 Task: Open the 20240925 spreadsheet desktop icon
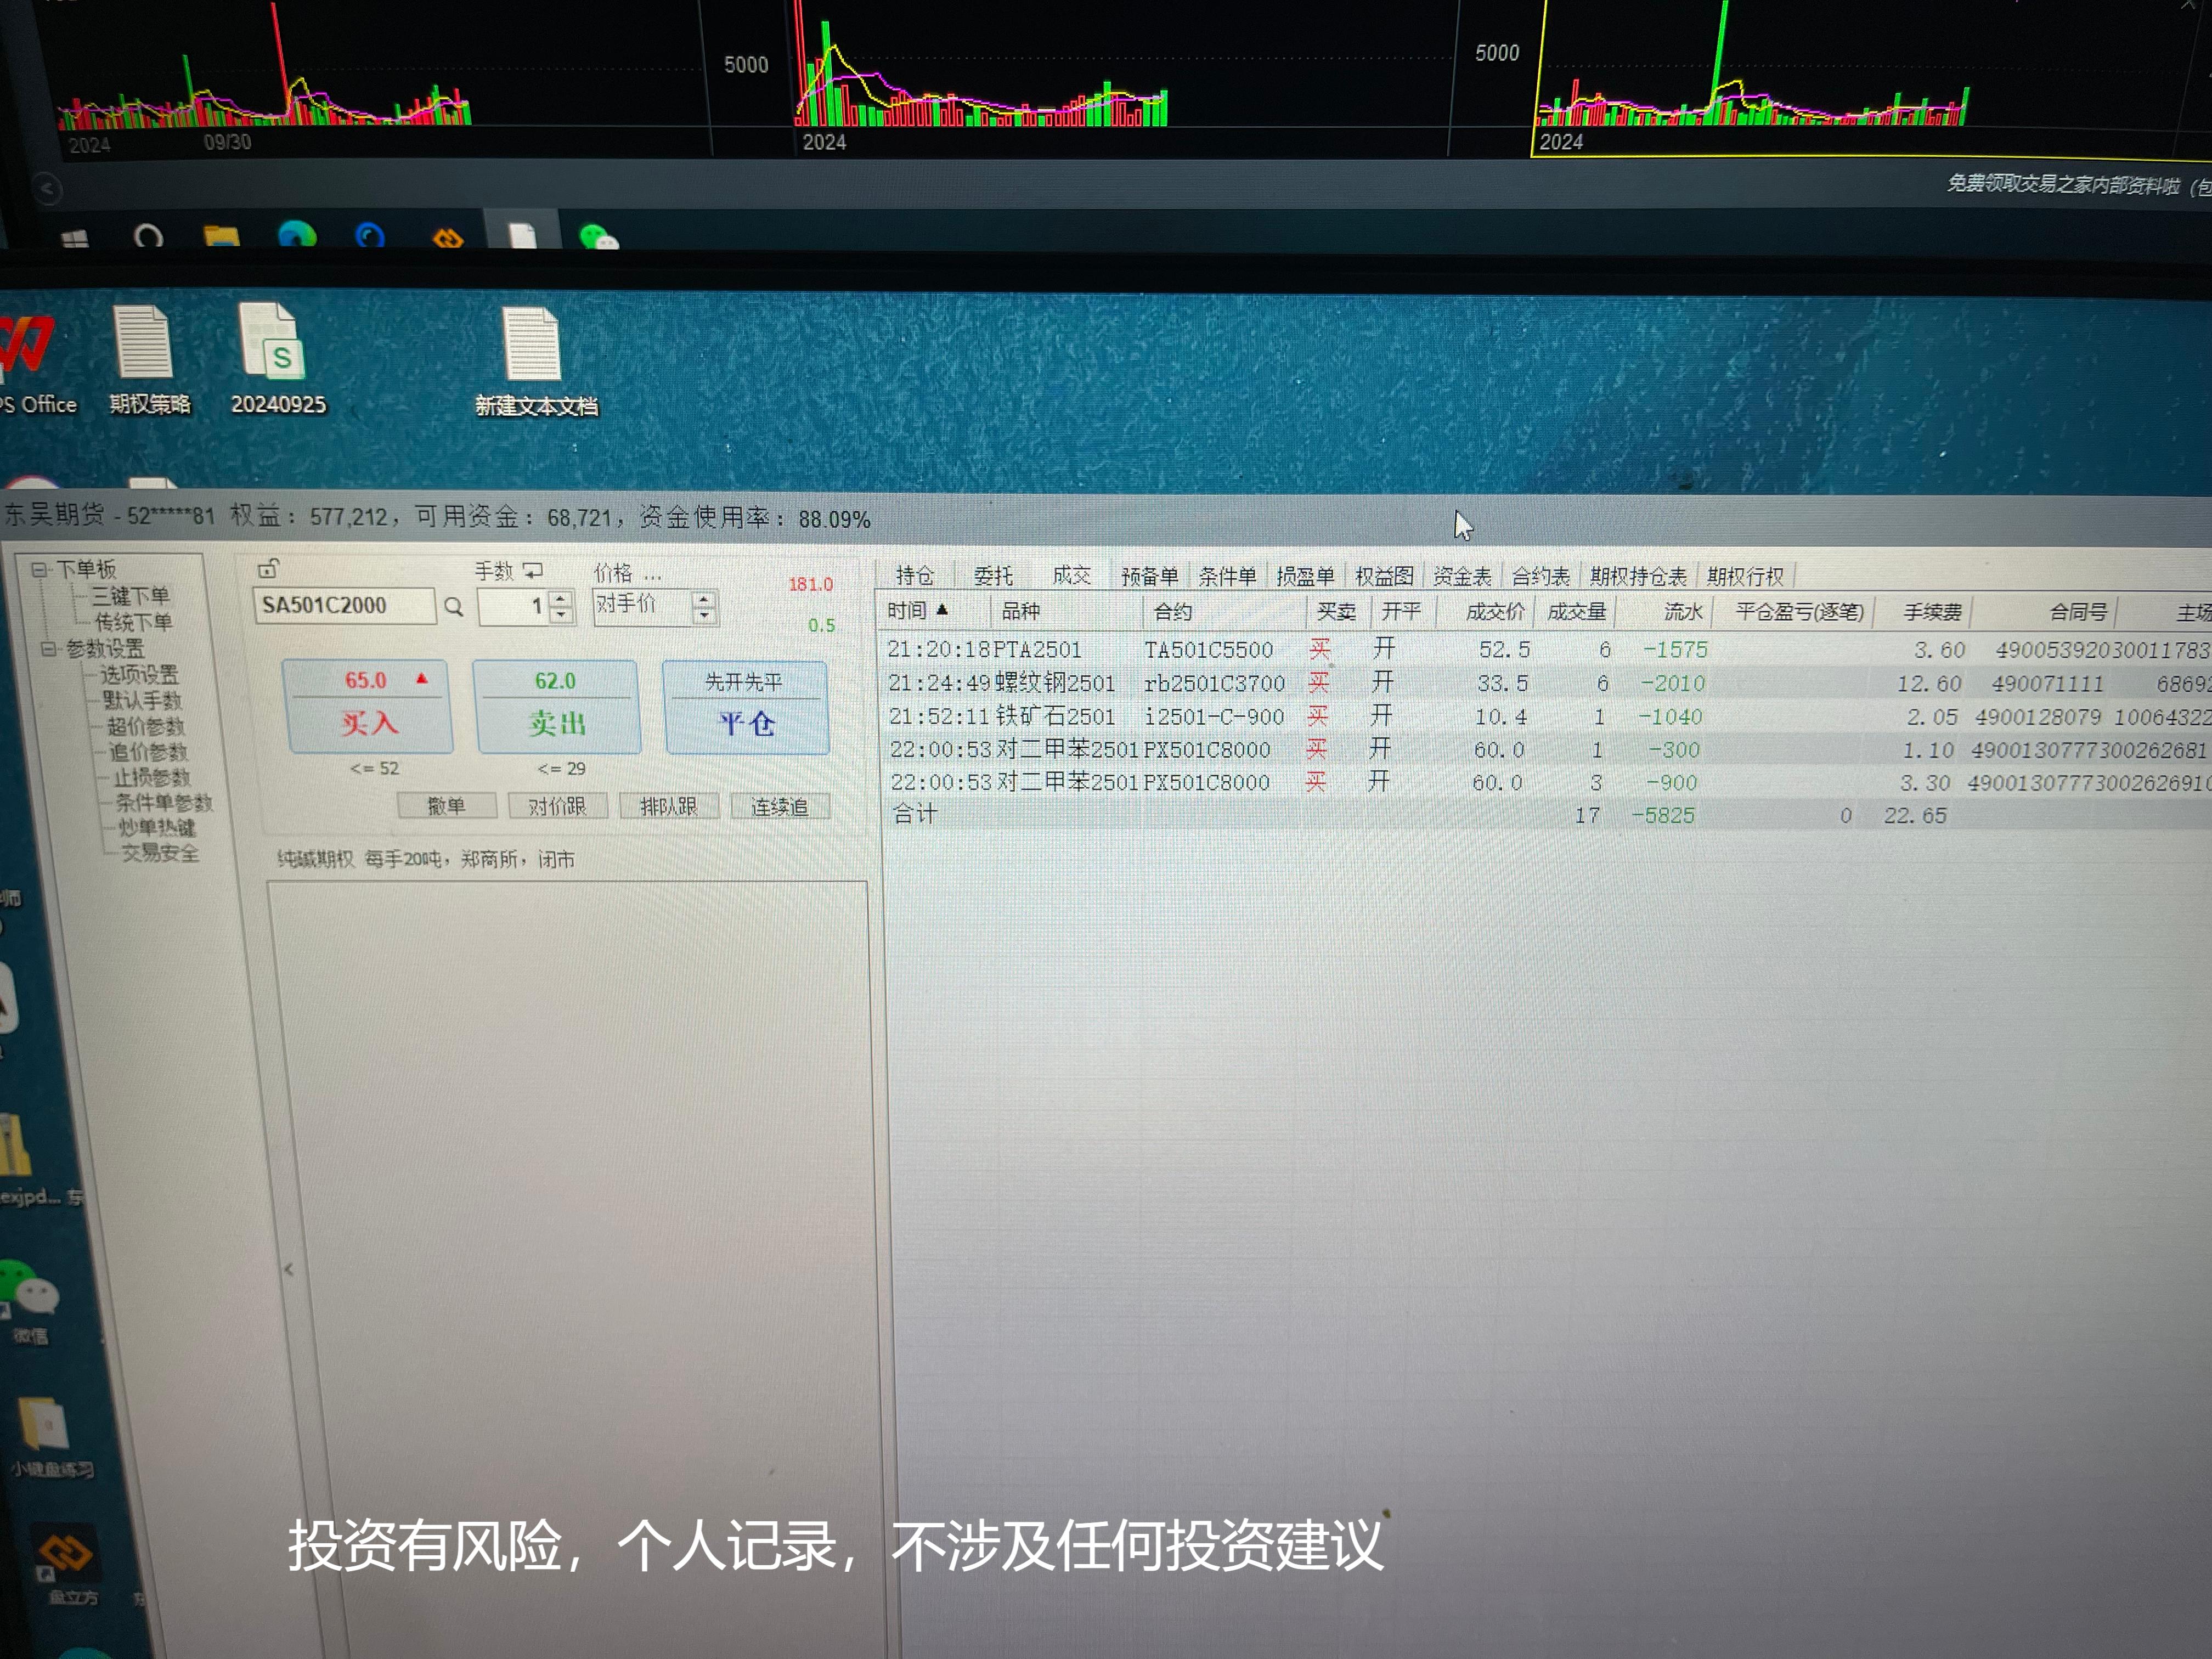click(x=278, y=359)
